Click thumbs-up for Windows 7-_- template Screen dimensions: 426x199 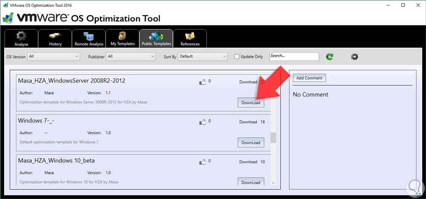[x=203, y=122]
